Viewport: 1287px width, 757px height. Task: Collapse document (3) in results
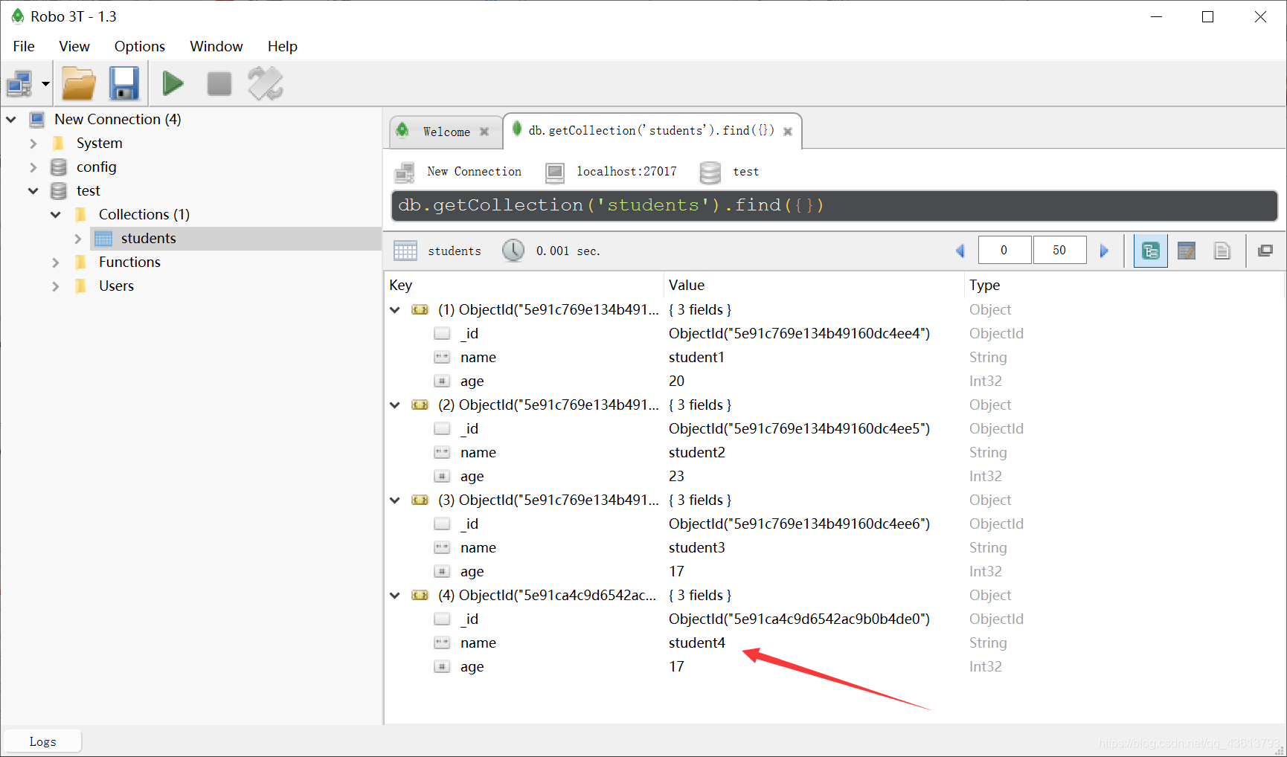click(x=395, y=500)
